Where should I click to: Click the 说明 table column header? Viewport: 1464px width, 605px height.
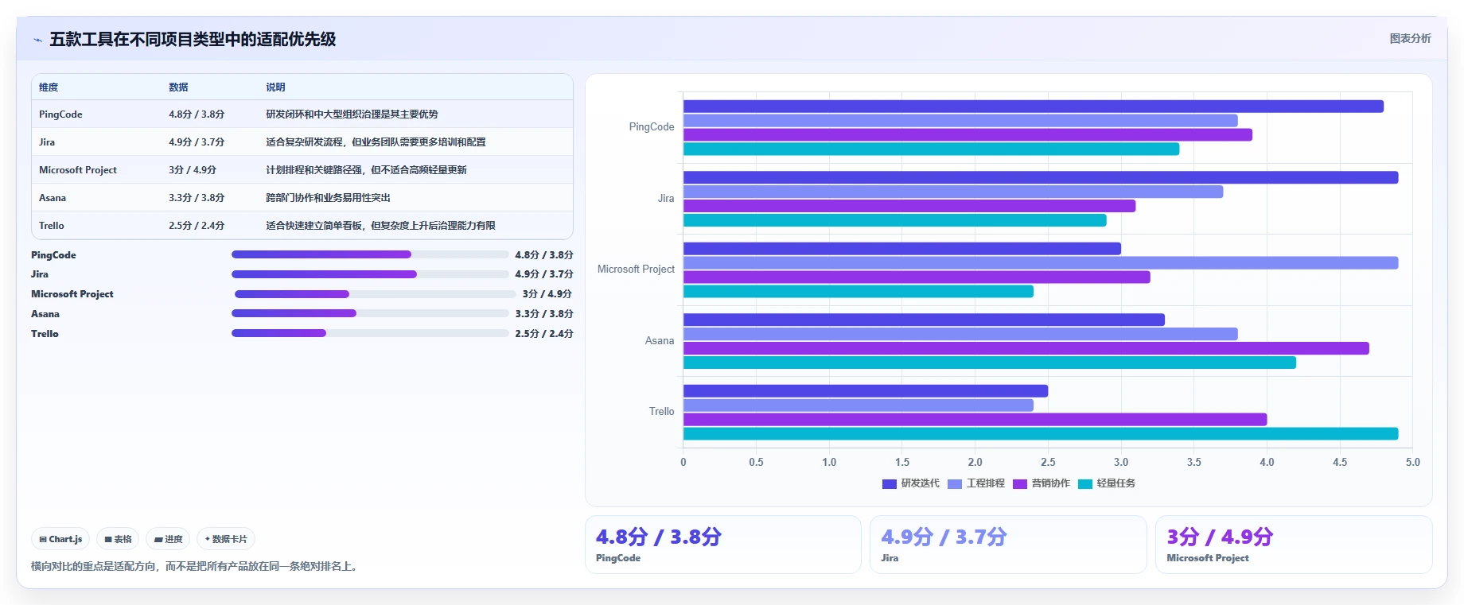point(275,87)
